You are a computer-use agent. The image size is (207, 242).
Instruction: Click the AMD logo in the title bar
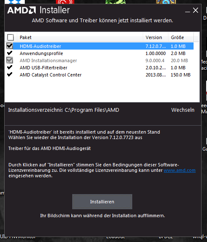pyautogui.click(x=21, y=10)
